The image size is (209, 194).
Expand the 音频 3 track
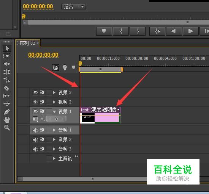tap(54, 149)
